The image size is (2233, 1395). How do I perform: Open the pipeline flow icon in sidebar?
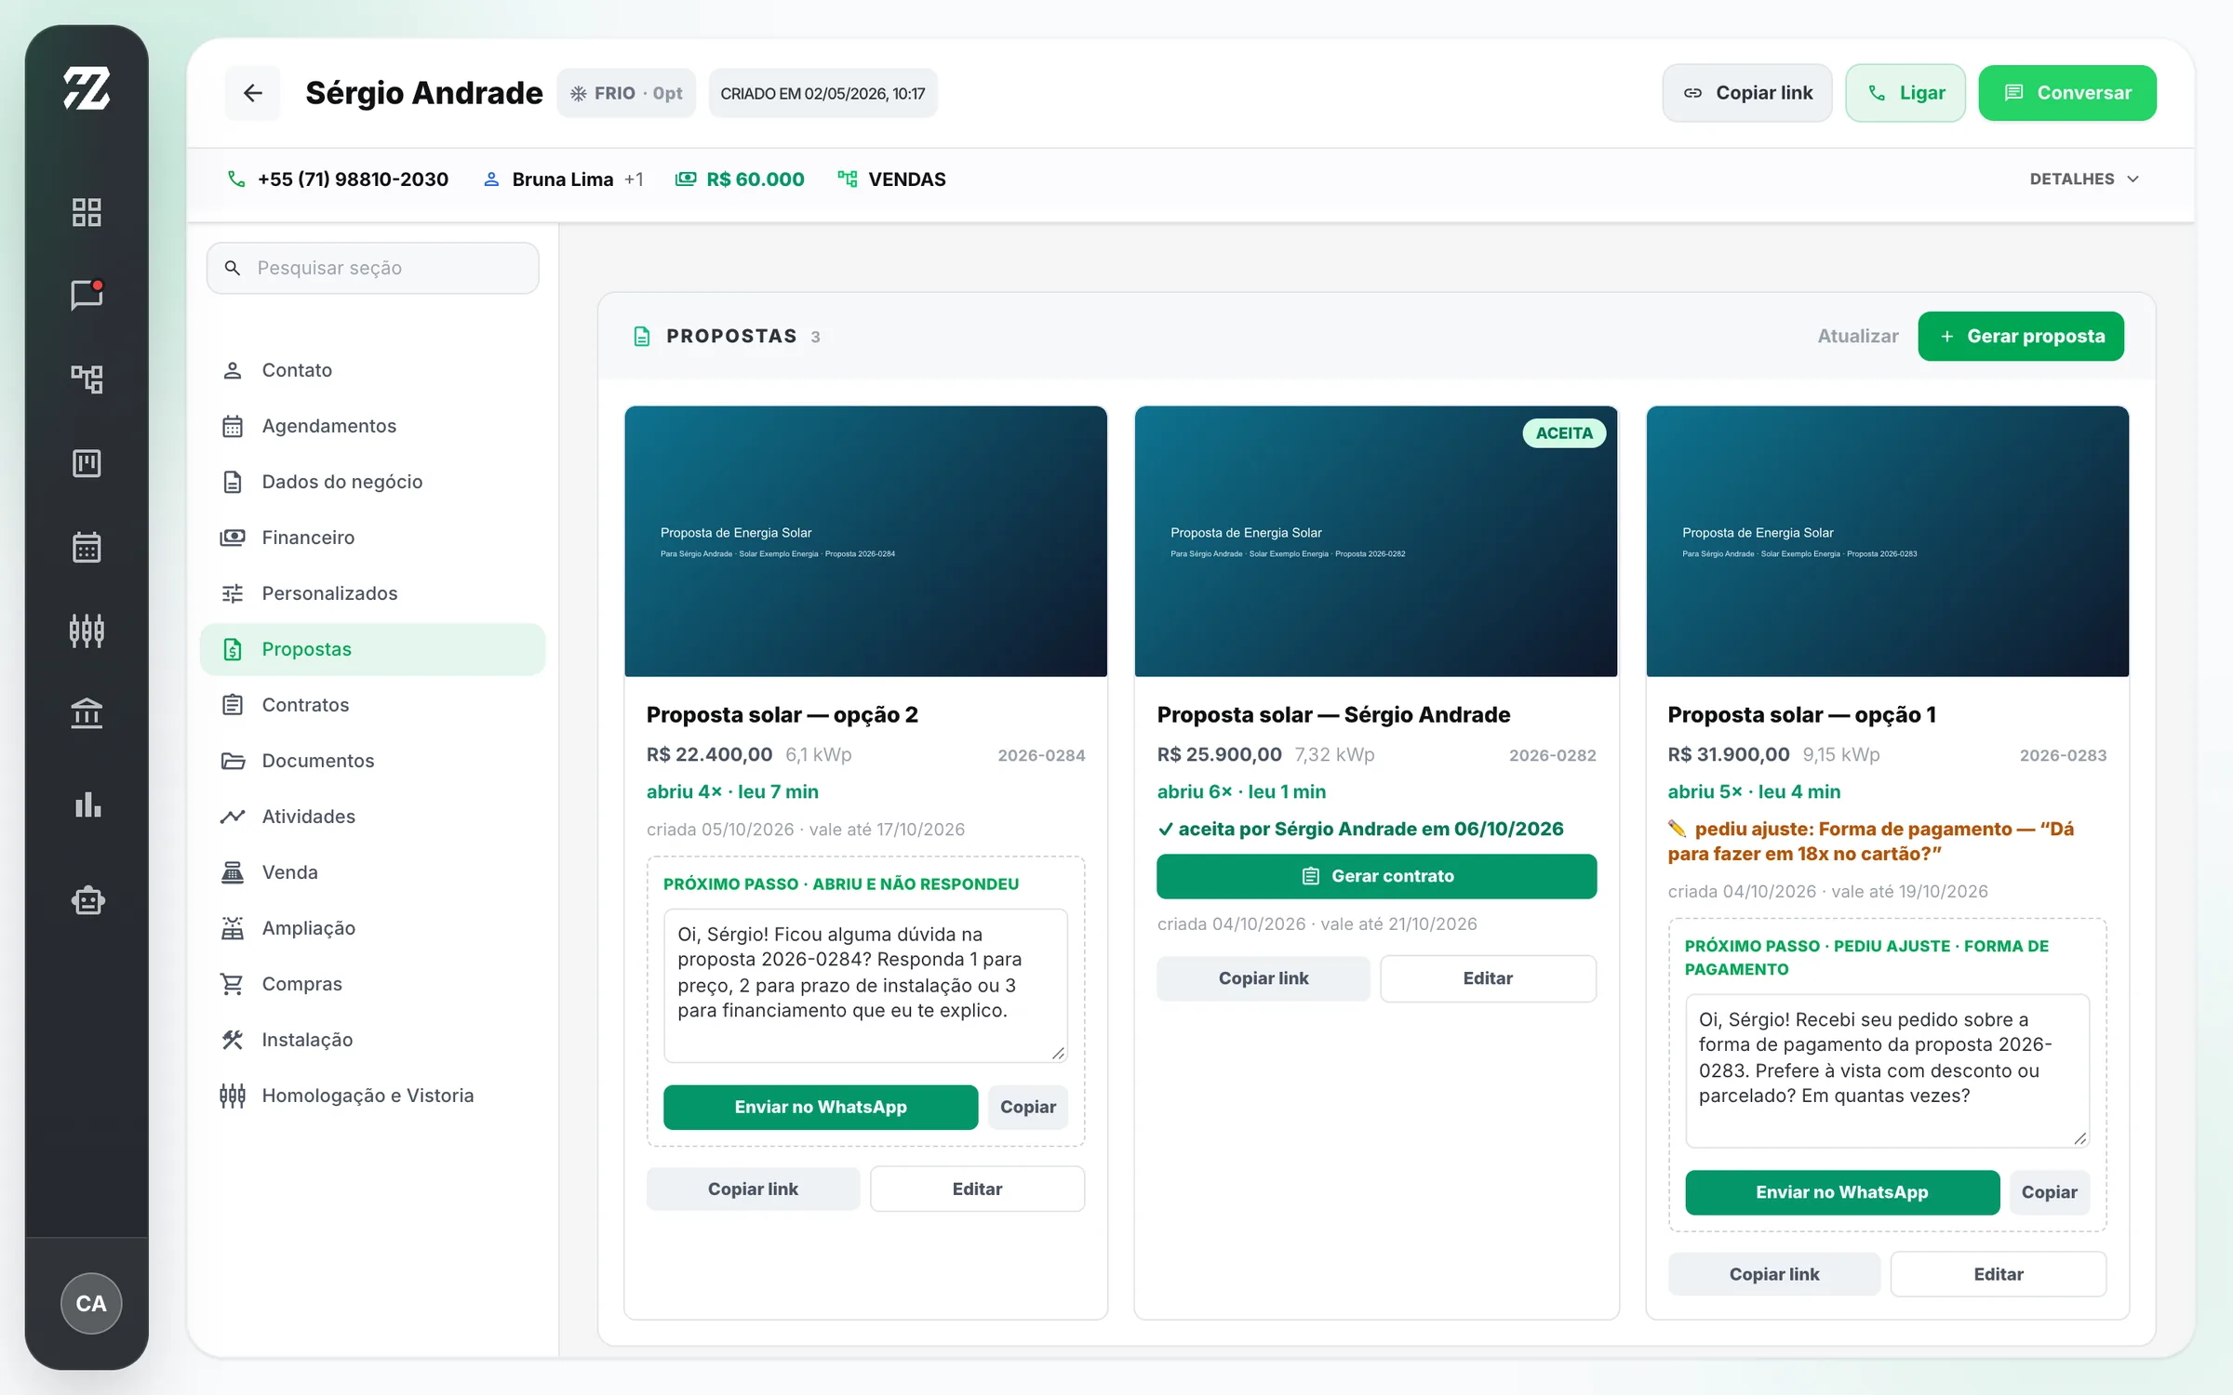[87, 379]
